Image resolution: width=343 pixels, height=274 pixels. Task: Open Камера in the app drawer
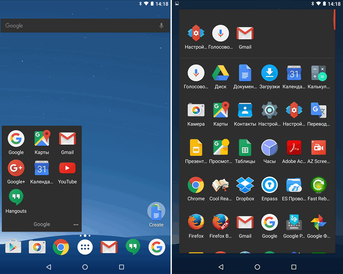(196, 110)
